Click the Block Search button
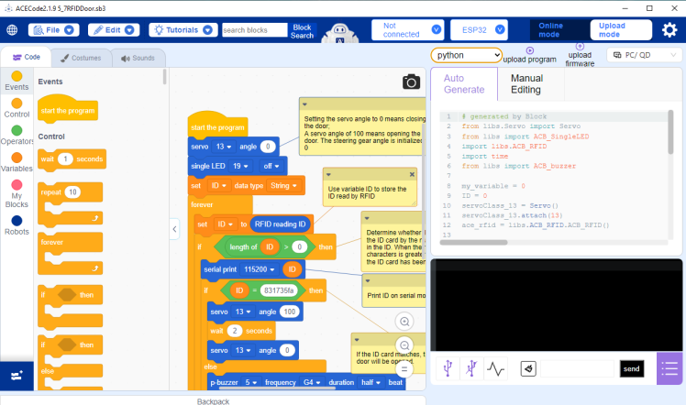 coord(302,31)
